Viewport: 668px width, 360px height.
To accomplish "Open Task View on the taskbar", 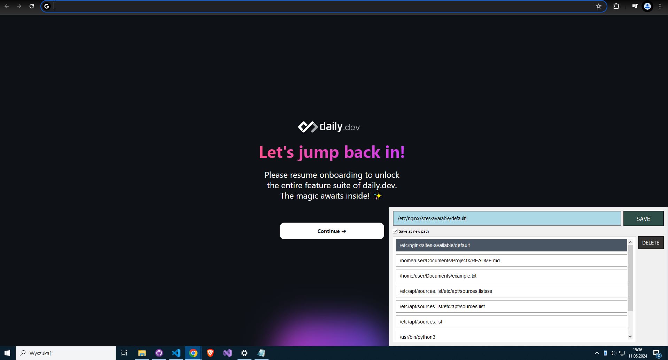I will coord(124,353).
